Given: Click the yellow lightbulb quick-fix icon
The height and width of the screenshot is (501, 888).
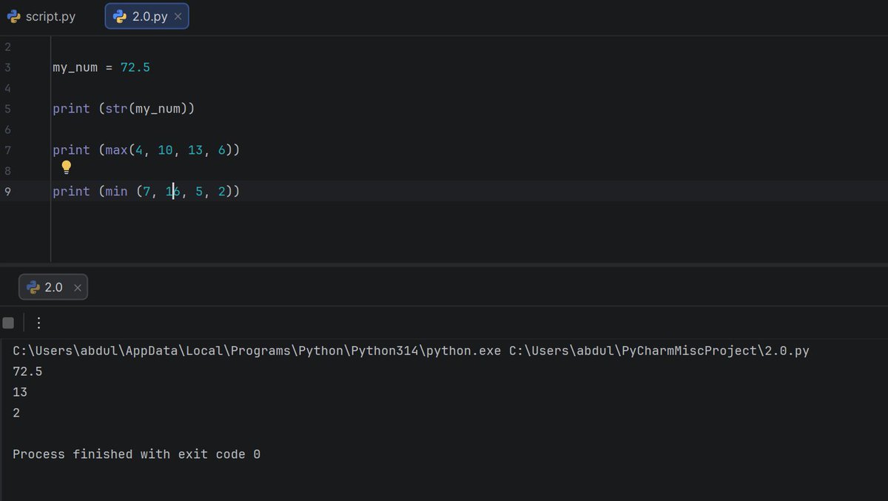Looking at the screenshot, I should pyautogui.click(x=66, y=167).
